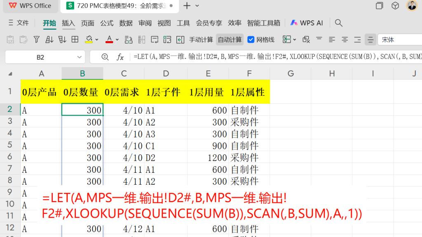Viewport: 422px width, 237px height.
Task: Click cell C1 in 1层子件 column
Action: [x=166, y=146]
